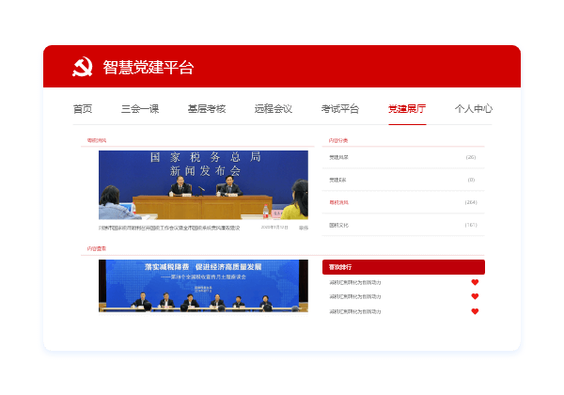Open the 国家税务总局 press conference image

pos(203,184)
